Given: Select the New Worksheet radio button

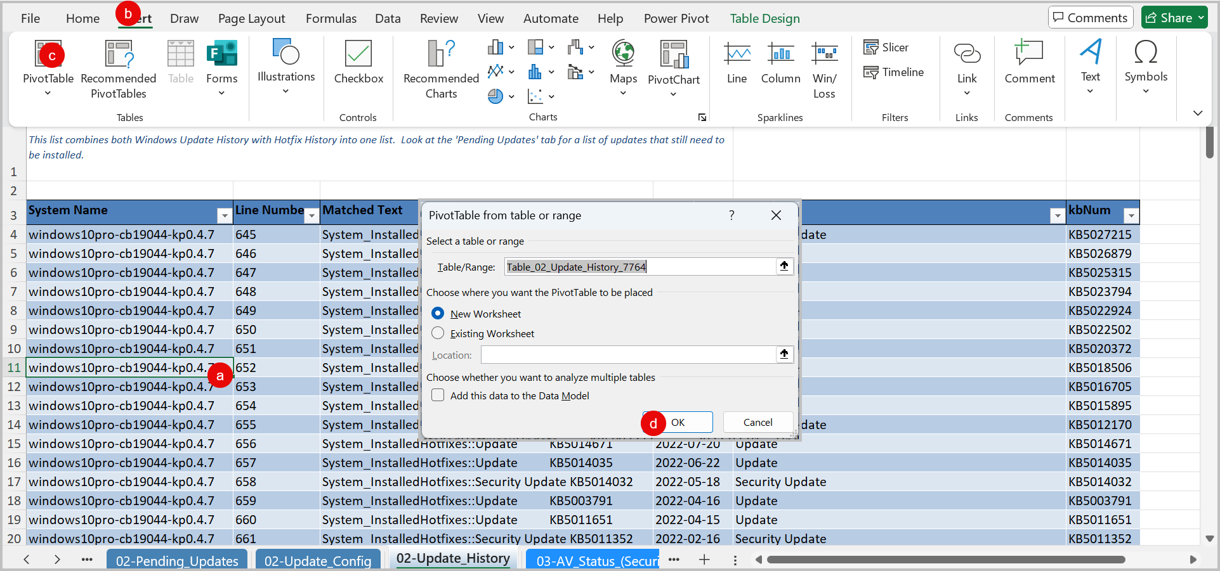Looking at the screenshot, I should coord(438,314).
